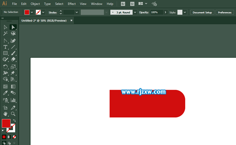Screen dimensions: 236x145
Task: Choose the Zoom tool magnifier
Action: pos(13,114)
